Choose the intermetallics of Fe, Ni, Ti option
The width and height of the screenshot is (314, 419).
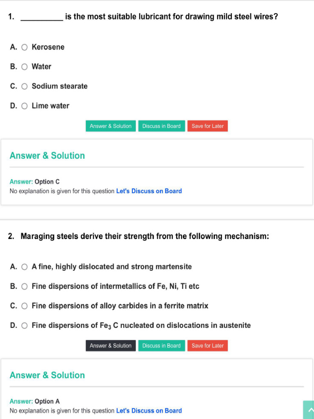(x=25, y=286)
